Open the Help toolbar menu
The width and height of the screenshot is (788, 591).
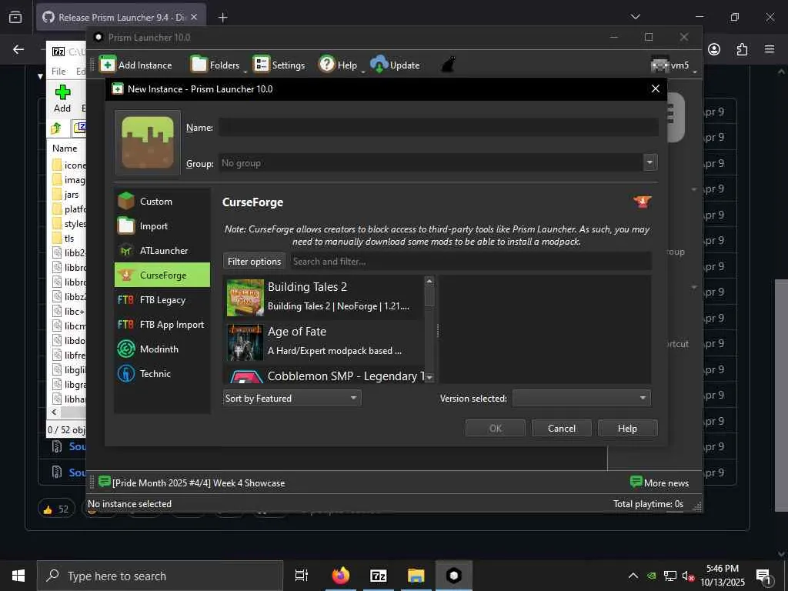click(x=339, y=65)
